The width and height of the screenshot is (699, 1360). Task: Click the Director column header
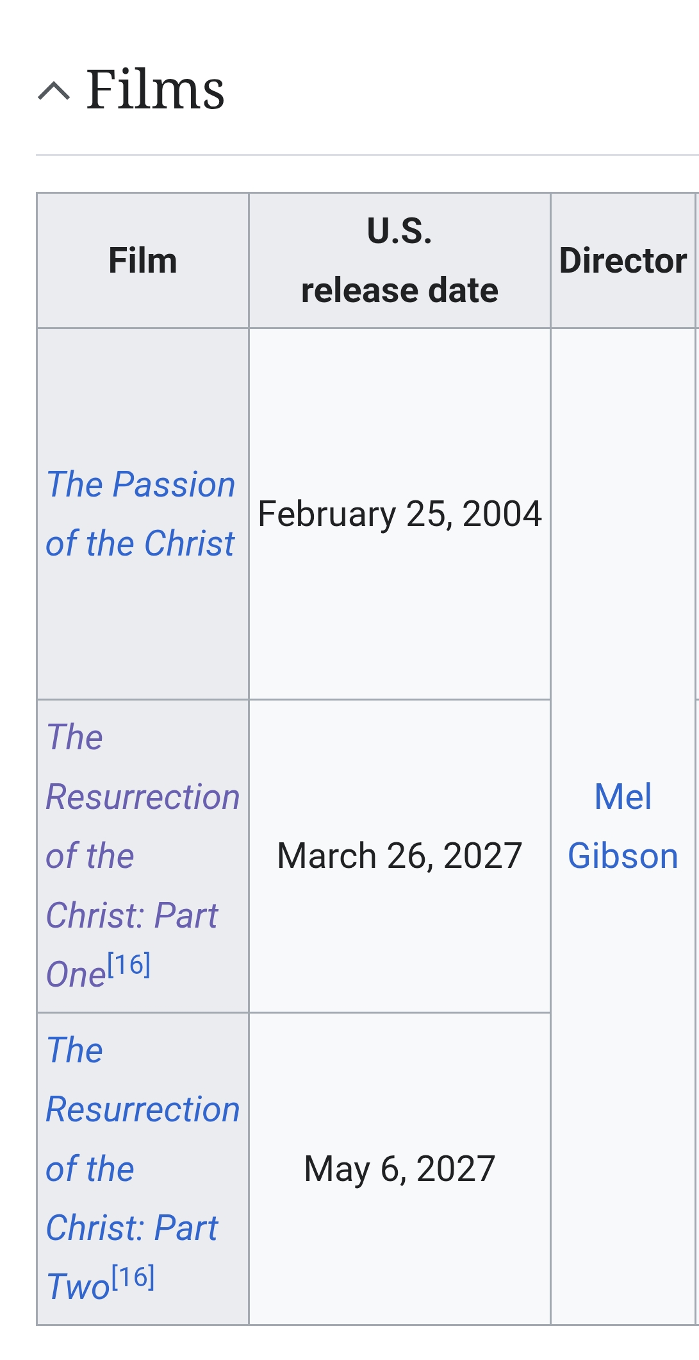pos(623,260)
